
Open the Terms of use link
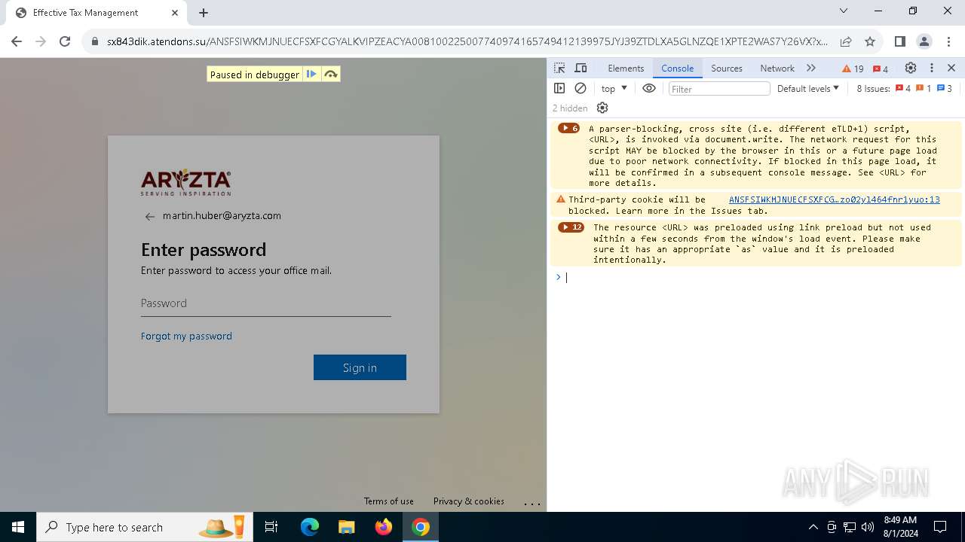(x=388, y=501)
